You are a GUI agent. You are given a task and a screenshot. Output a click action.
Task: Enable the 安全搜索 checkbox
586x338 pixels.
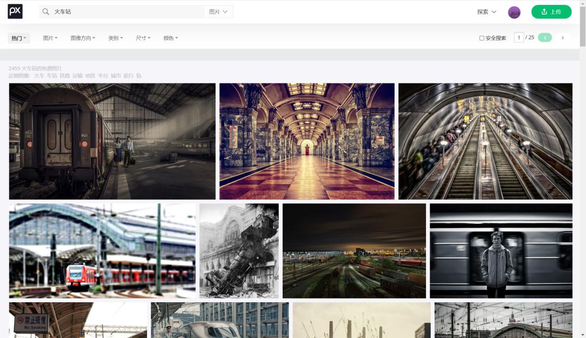click(x=482, y=38)
